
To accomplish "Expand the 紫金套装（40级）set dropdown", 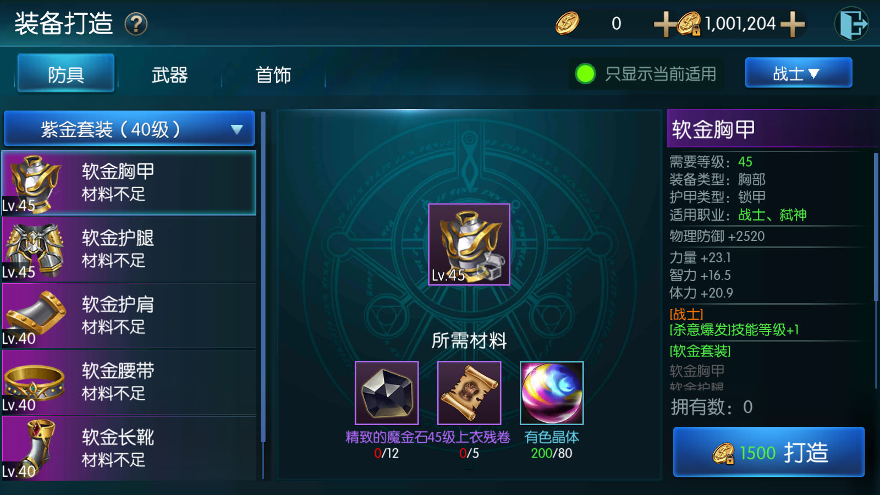I will click(x=129, y=129).
